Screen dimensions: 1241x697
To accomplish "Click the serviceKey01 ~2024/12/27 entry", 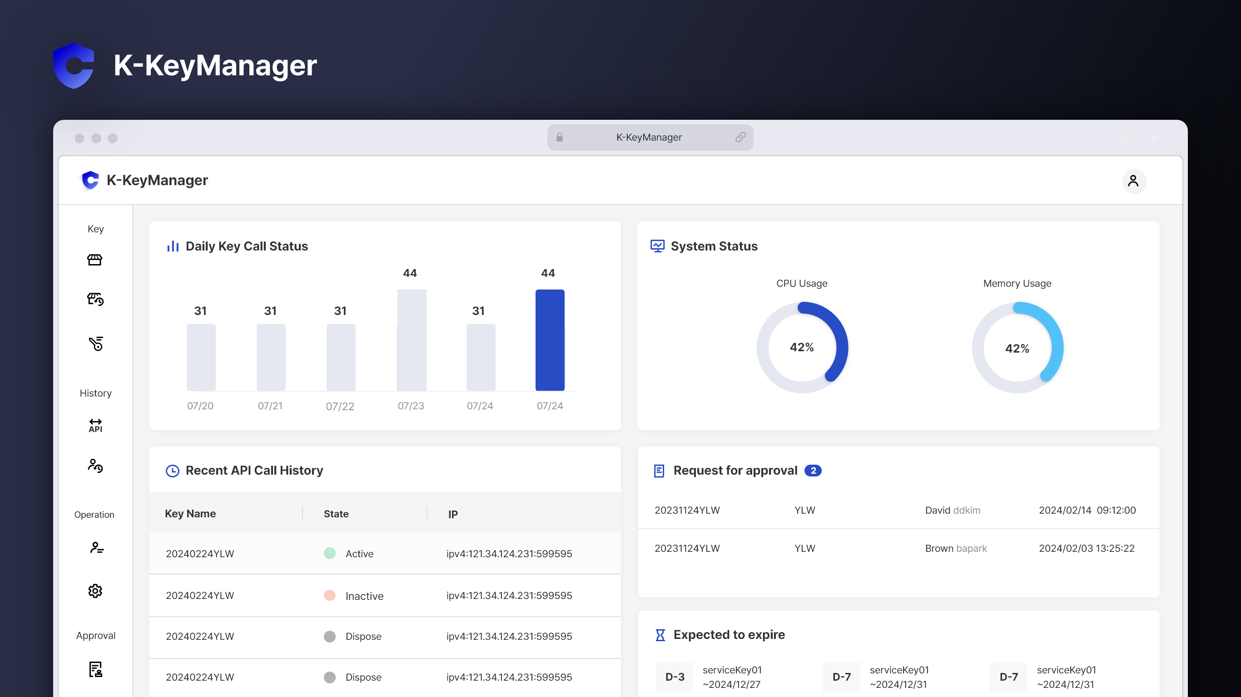I will click(x=732, y=677).
